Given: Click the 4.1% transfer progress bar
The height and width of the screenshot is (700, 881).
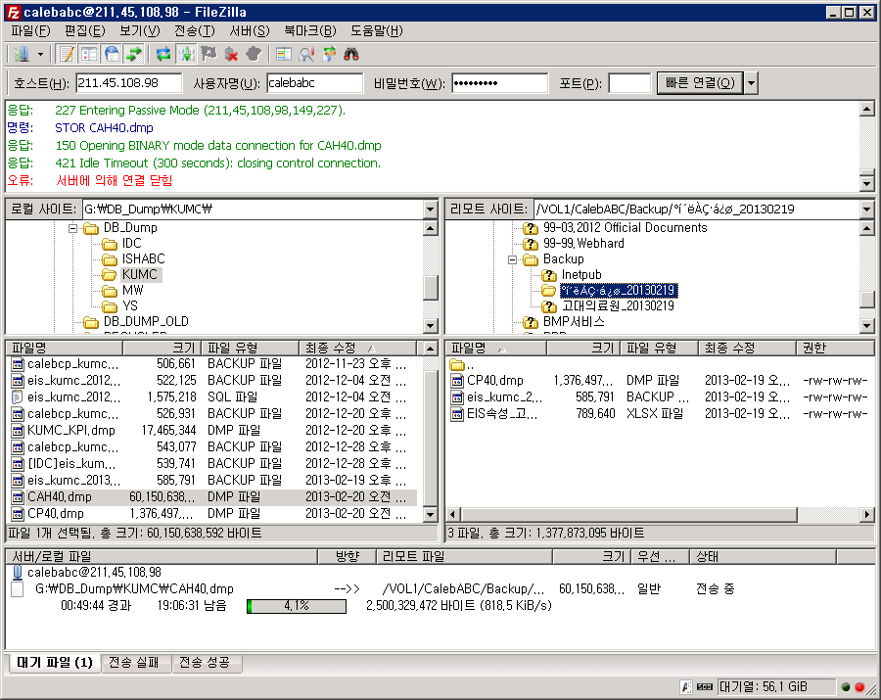Looking at the screenshot, I should [x=297, y=606].
